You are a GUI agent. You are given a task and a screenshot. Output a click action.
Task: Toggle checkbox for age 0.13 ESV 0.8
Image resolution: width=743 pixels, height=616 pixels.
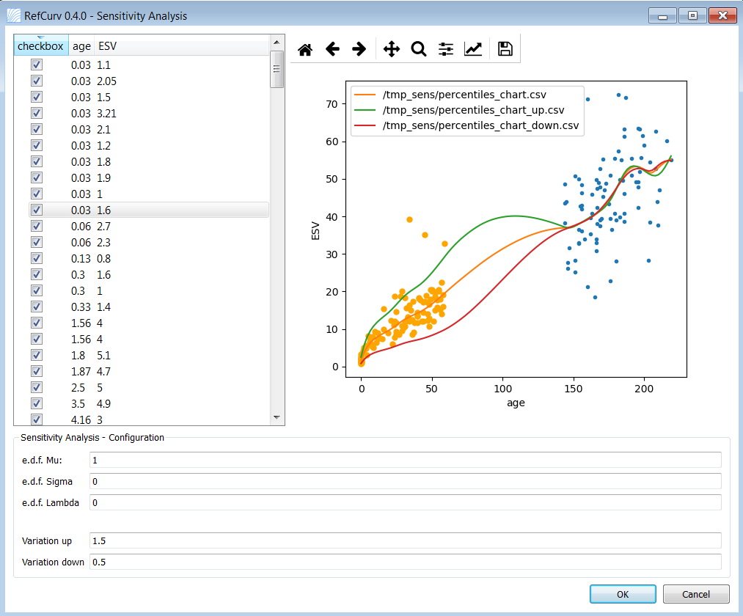coord(37,258)
